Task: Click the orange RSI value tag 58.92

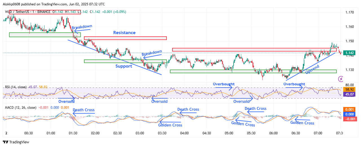Action: (x=350, y=89)
